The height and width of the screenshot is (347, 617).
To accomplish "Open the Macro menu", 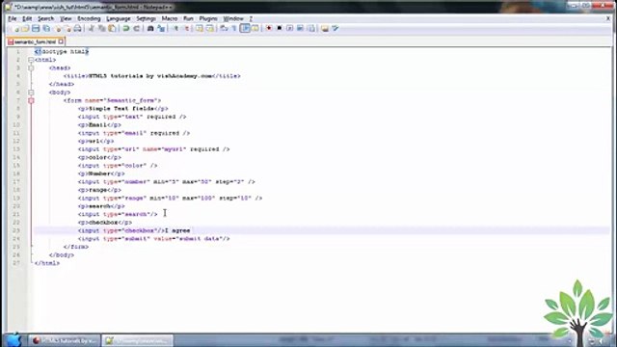I will point(170,18).
